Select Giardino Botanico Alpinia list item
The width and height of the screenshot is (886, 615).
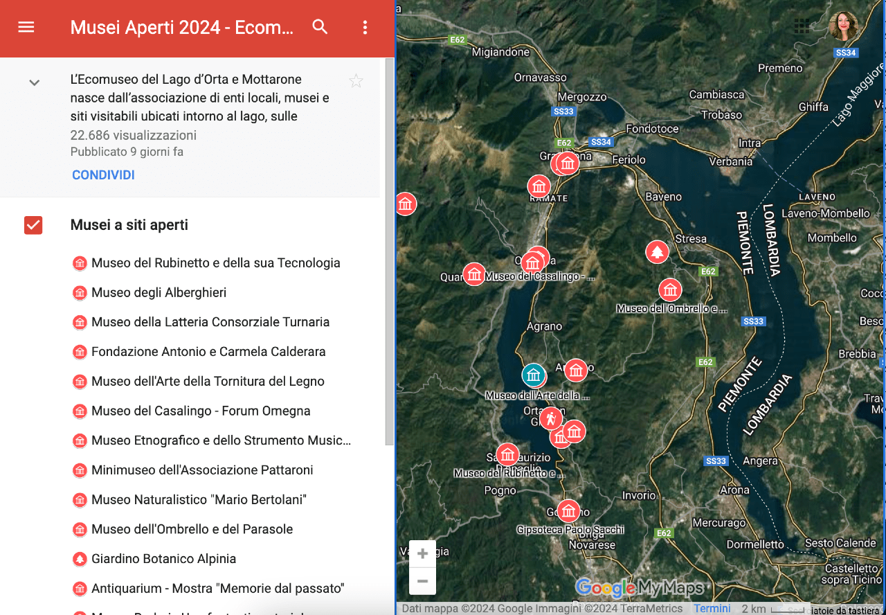click(163, 559)
